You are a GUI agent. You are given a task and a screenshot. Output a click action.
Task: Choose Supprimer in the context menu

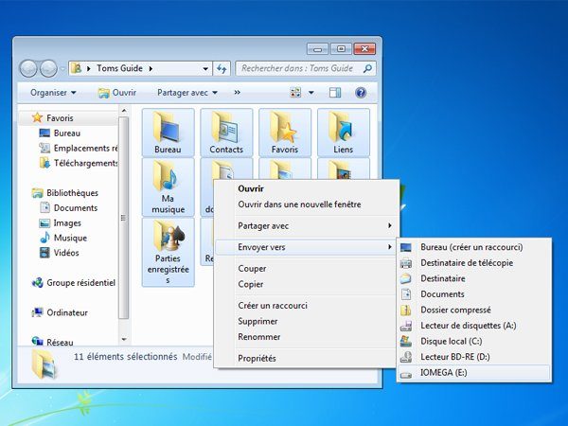[306, 321]
